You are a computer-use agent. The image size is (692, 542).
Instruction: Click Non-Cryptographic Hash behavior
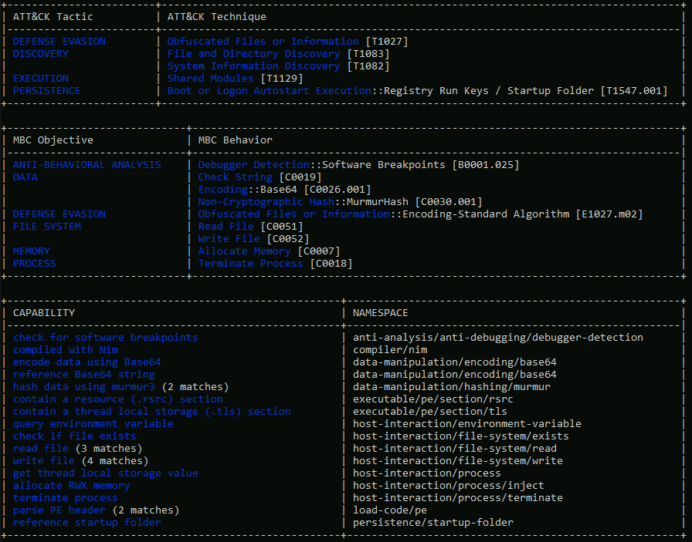pos(266,202)
